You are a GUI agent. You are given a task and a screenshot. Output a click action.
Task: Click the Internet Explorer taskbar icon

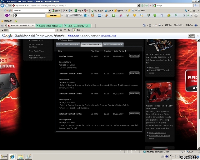[x=12, y=157]
